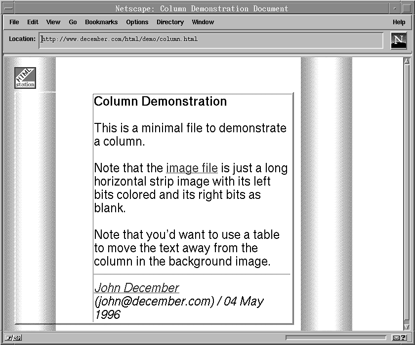Open the Window menu
The width and height of the screenshot is (415, 345).
pos(203,22)
